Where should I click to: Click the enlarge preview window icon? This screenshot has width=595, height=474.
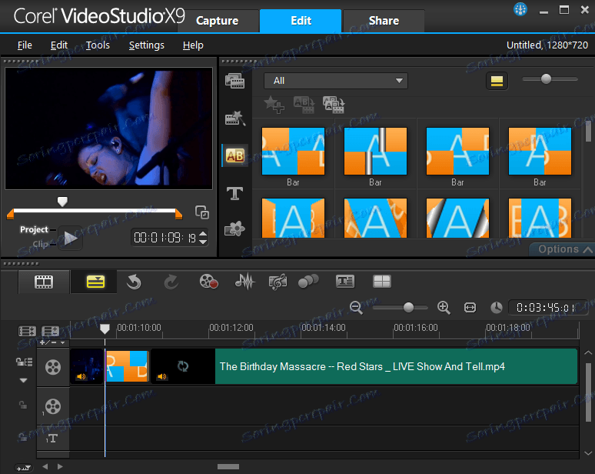[x=202, y=212]
